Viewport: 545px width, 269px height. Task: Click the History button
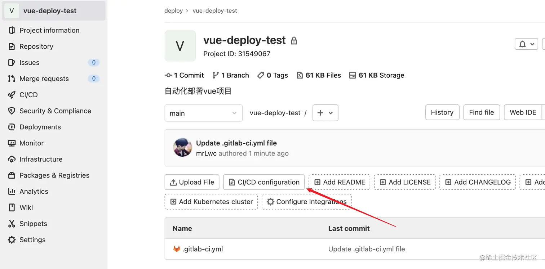pyautogui.click(x=442, y=112)
